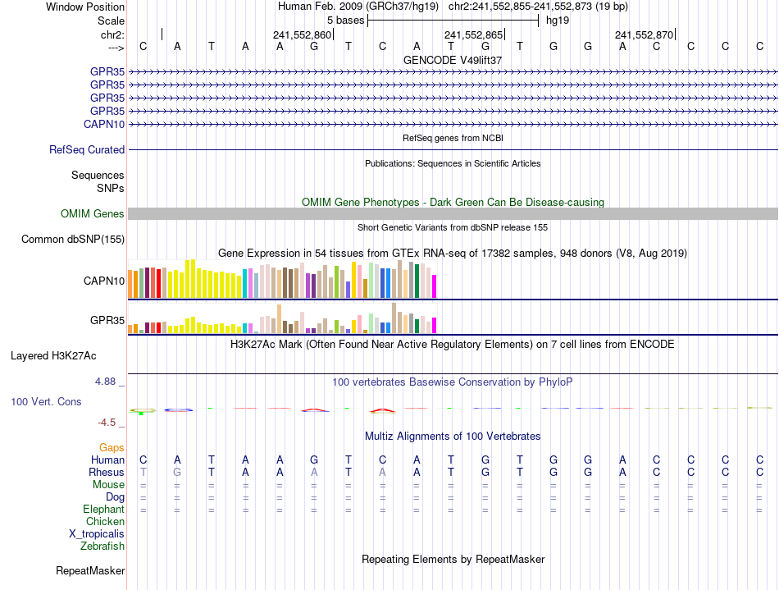Select the Rhesus species row label

107,472
